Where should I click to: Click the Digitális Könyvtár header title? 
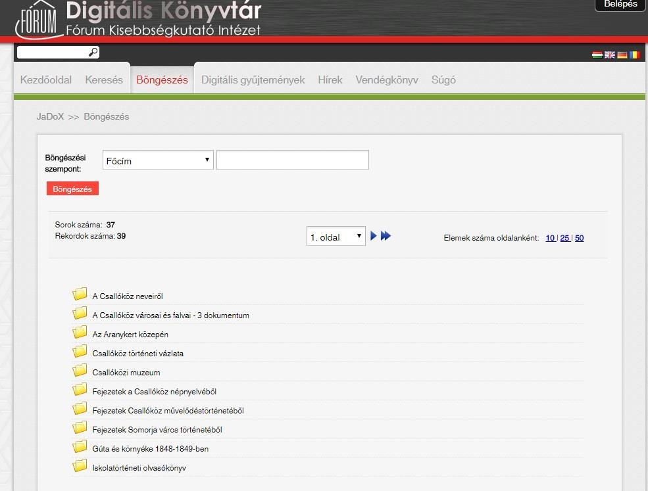tap(164, 11)
